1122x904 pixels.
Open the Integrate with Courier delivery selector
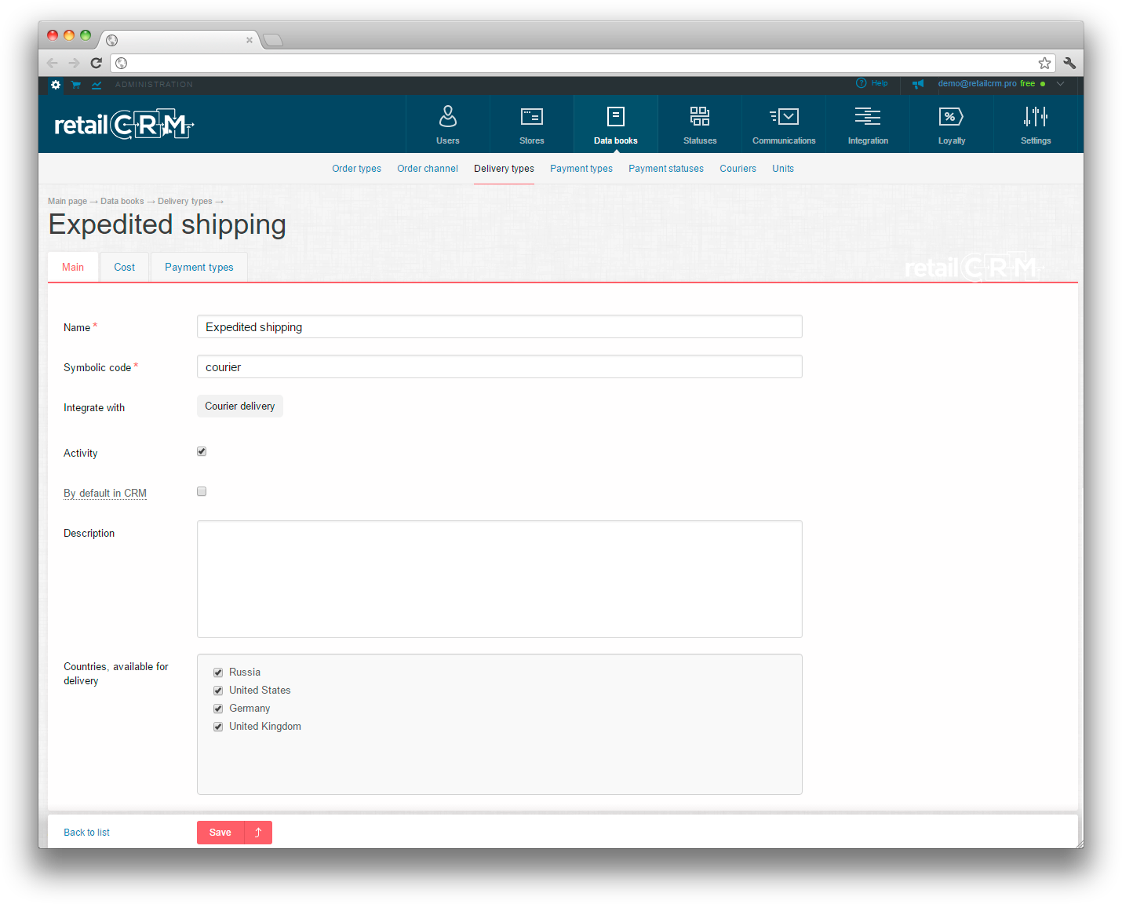coord(240,406)
